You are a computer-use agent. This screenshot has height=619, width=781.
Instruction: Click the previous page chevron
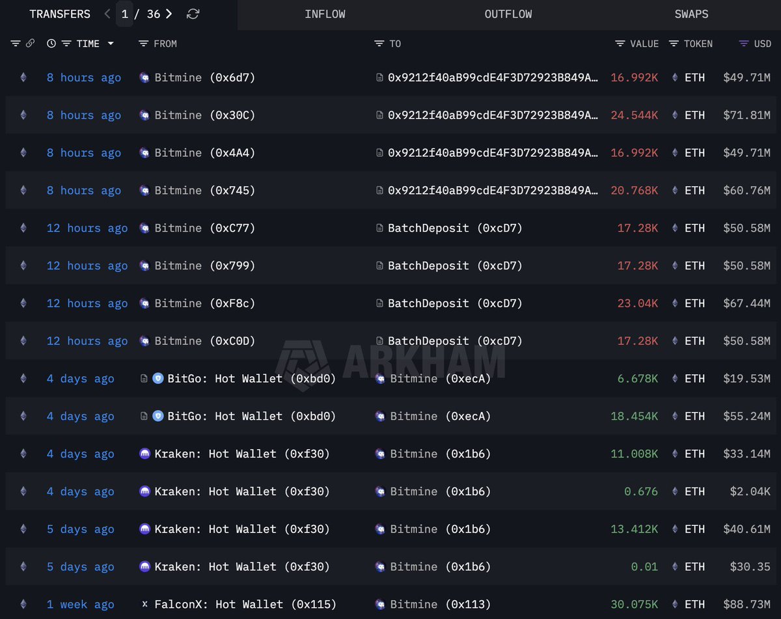[x=107, y=14]
